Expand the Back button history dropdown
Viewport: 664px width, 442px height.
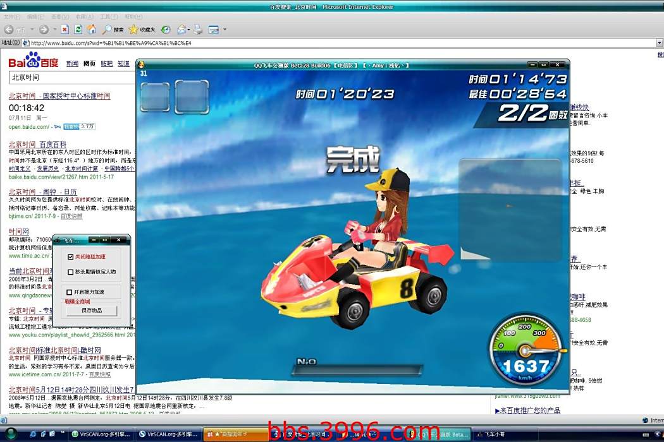32,30
